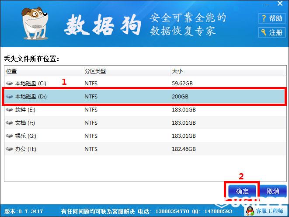289x217 pixels.
Task: Click the key icon beside 注册
Action: [x=264, y=32]
